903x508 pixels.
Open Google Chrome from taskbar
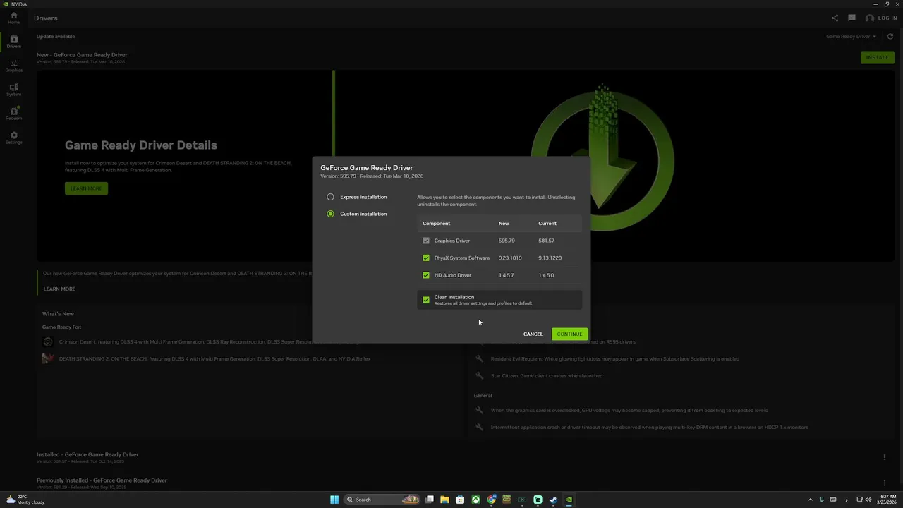point(492,500)
